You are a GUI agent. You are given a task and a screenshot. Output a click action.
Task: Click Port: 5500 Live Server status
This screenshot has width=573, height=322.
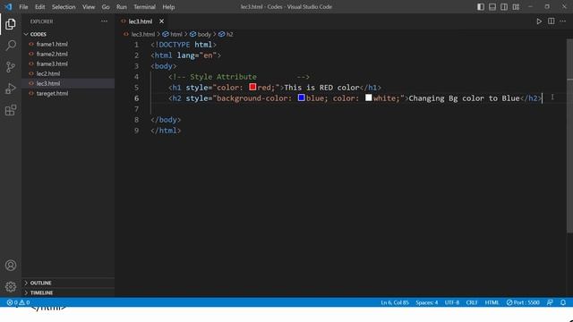(x=523, y=302)
